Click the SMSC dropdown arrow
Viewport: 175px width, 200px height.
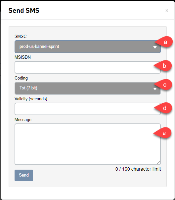click(x=155, y=47)
